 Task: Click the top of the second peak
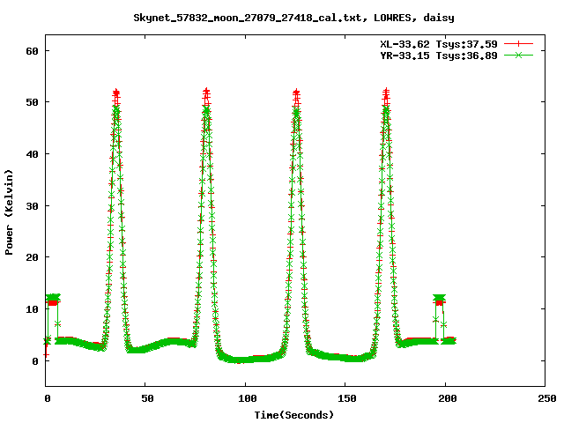click(x=206, y=93)
